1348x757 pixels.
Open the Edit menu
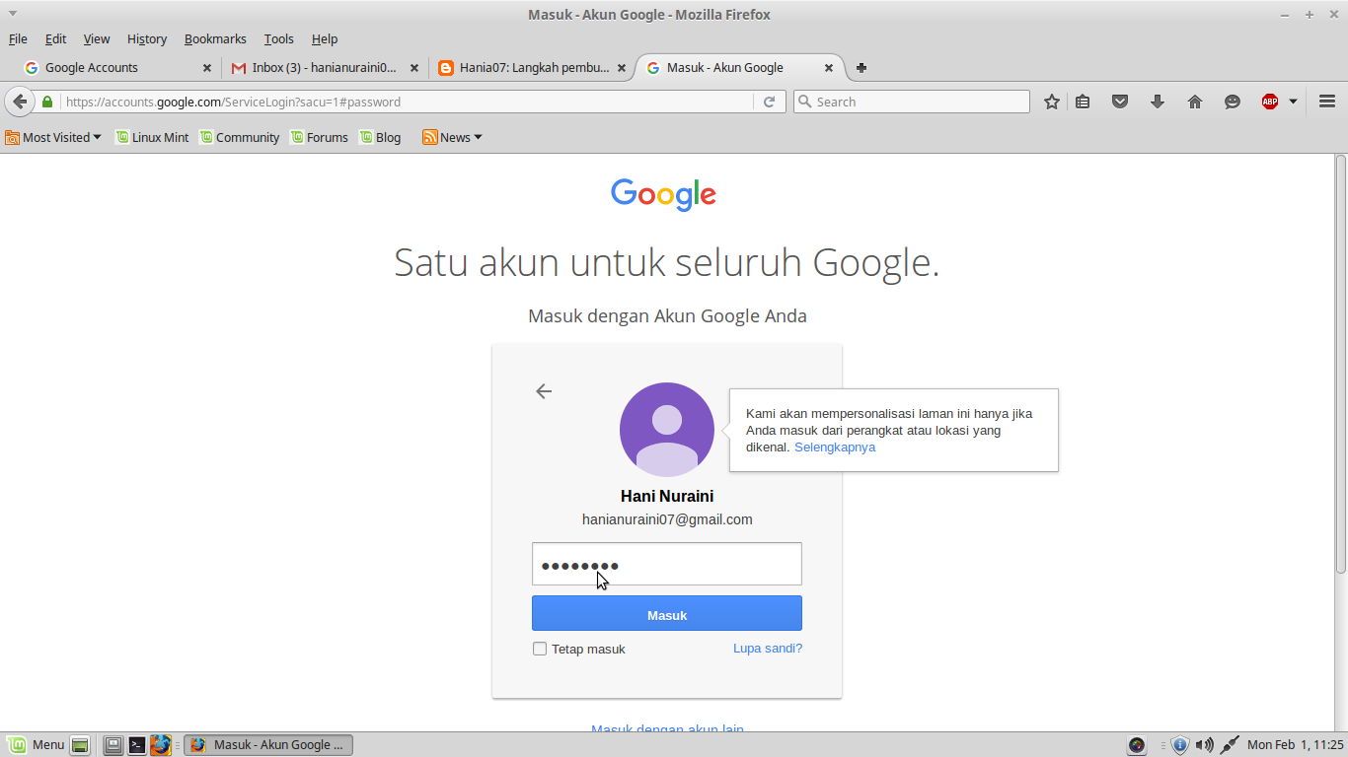[x=55, y=39]
